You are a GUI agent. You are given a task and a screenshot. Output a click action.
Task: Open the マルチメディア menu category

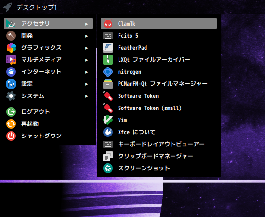point(48,60)
